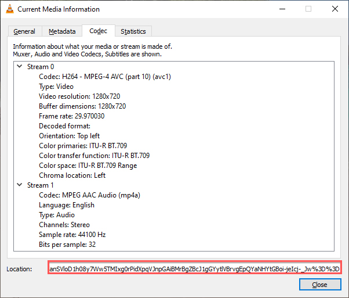Click the VLC cone icon in title bar
The width and height of the screenshot is (349, 298).
click(x=10, y=9)
